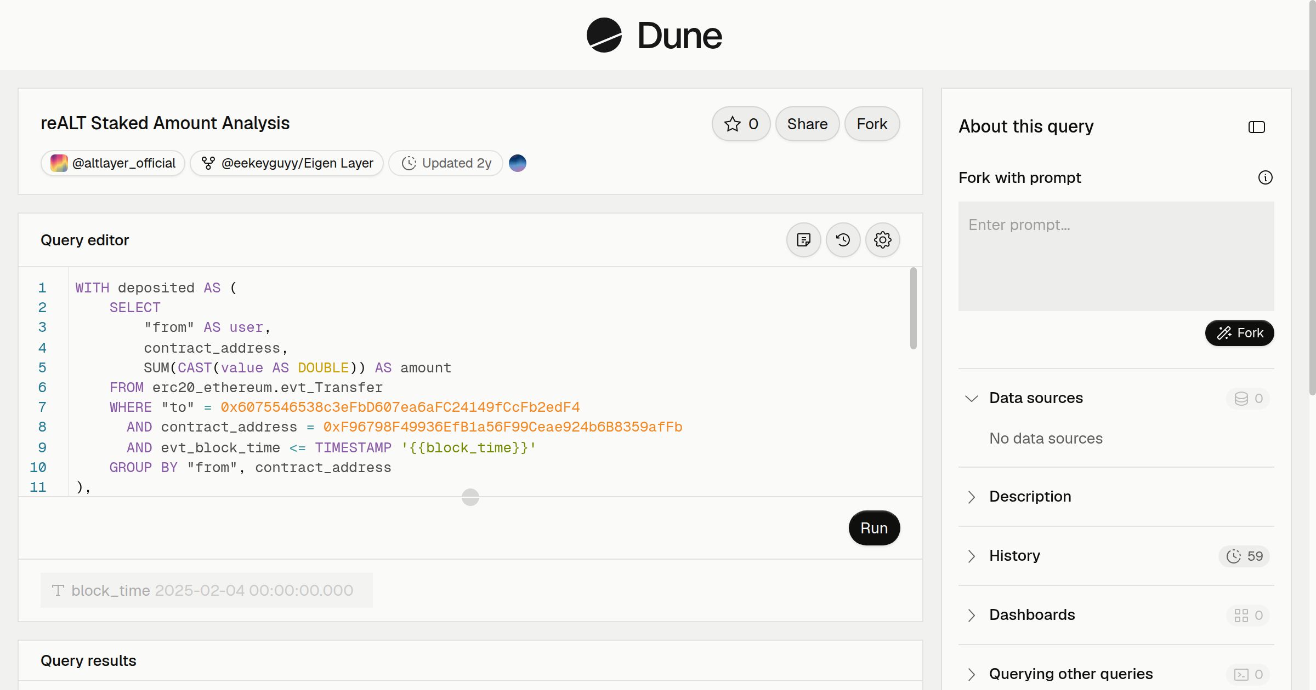Click the Querying other queries count badge

[1248, 674]
